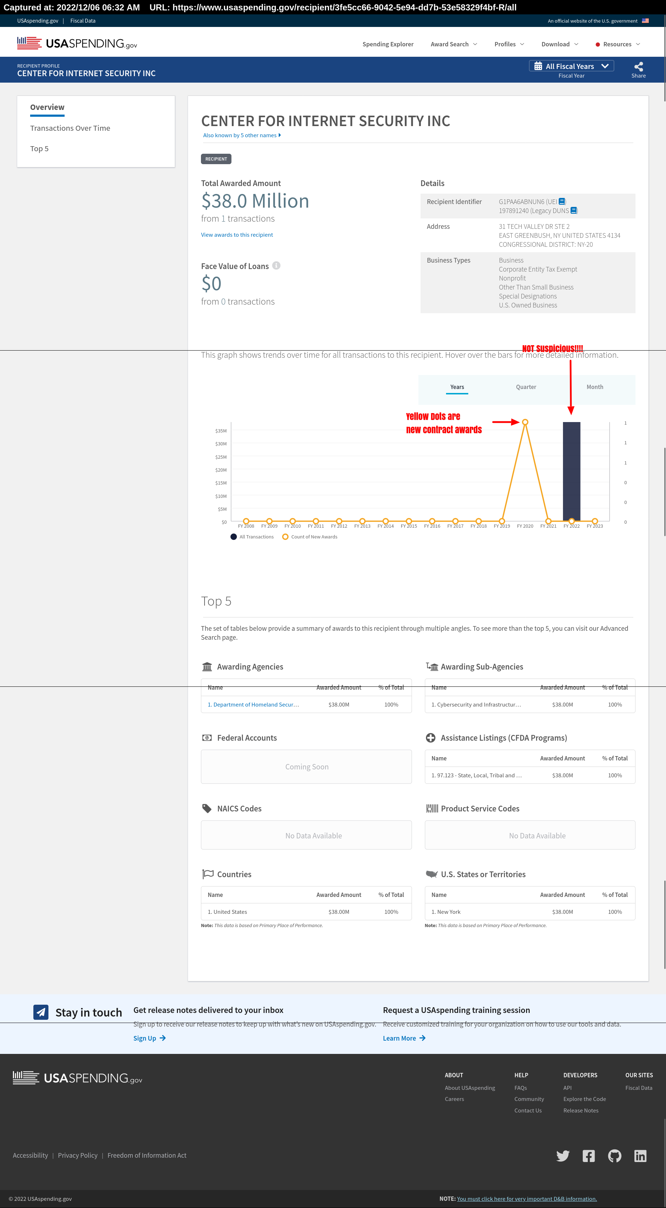Open Contact Us footer link
This screenshot has height=1208, width=666.
[528, 1110]
